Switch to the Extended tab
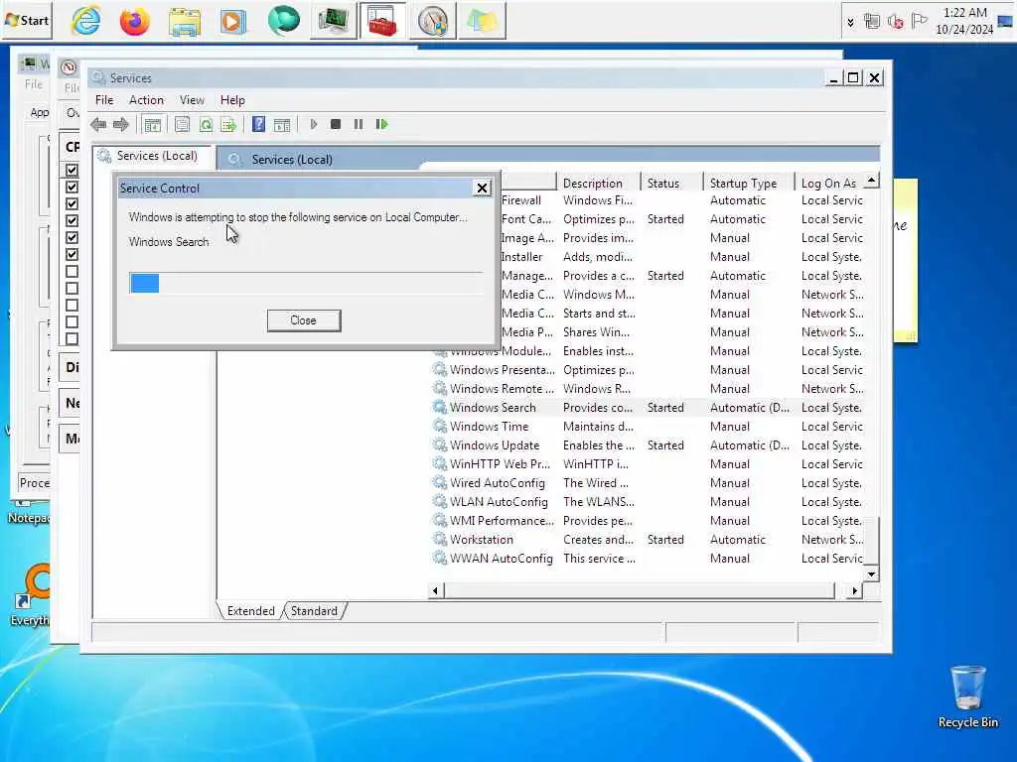The width and height of the screenshot is (1017, 762). tap(250, 611)
